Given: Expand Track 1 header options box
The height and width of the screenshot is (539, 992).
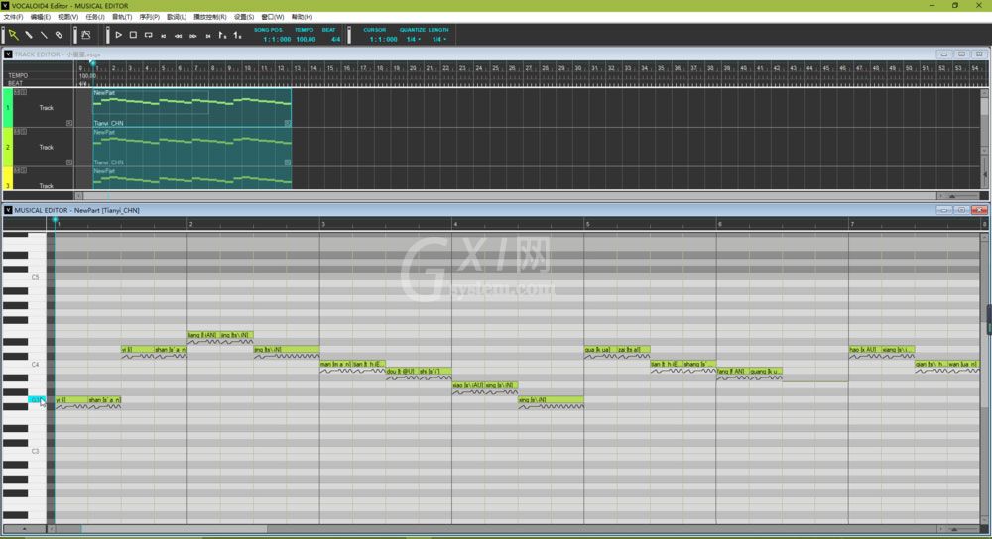Looking at the screenshot, I should tap(69, 123).
